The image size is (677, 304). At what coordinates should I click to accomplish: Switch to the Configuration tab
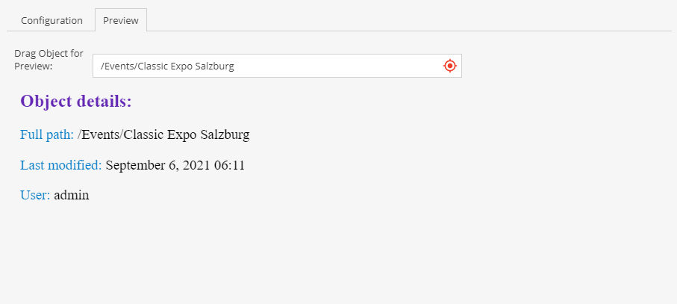pos(52,20)
